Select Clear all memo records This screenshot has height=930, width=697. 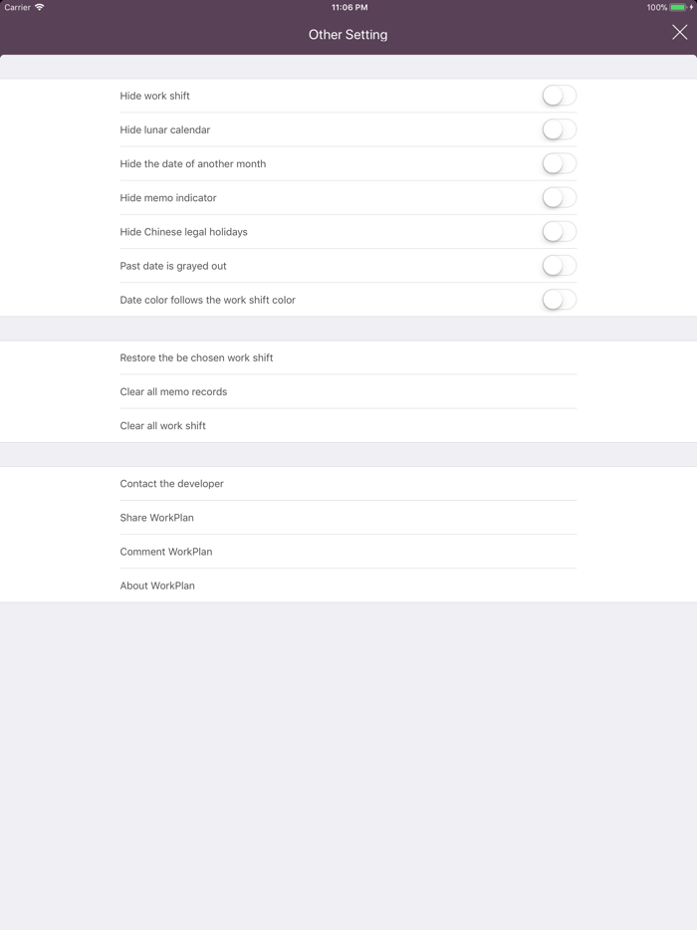point(173,391)
